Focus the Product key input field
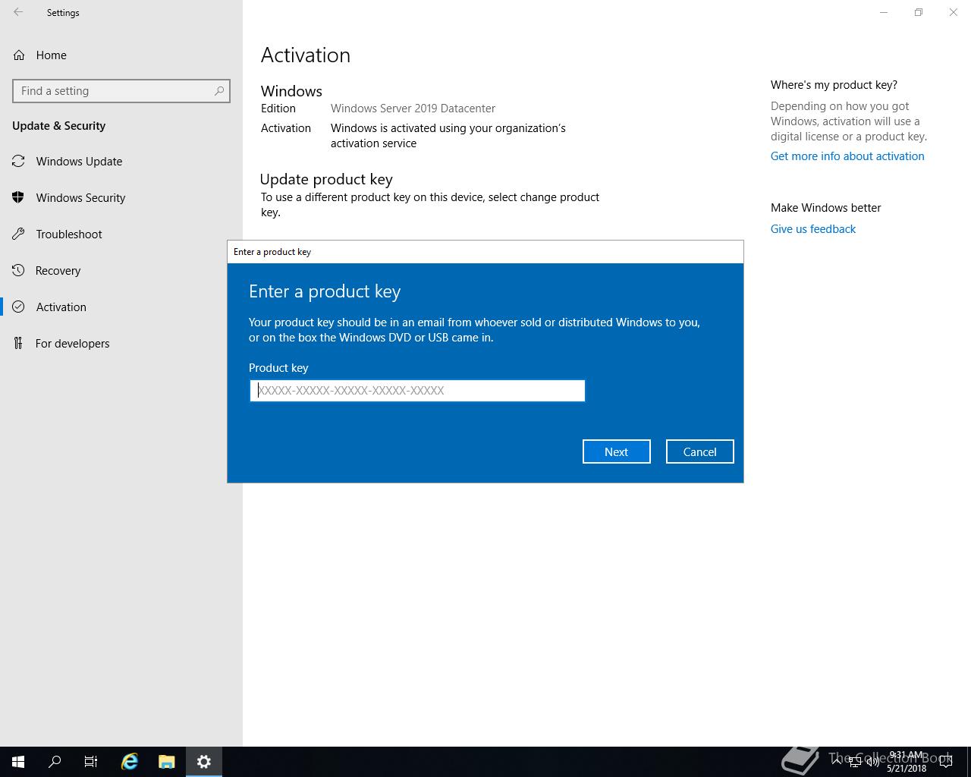Image resolution: width=971 pixels, height=777 pixels. click(417, 391)
